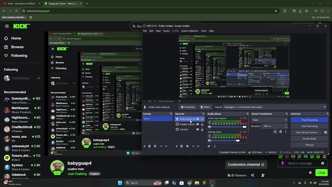Toggle visibility of monitor source
The height and width of the screenshot is (187, 332).
[198, 129]
